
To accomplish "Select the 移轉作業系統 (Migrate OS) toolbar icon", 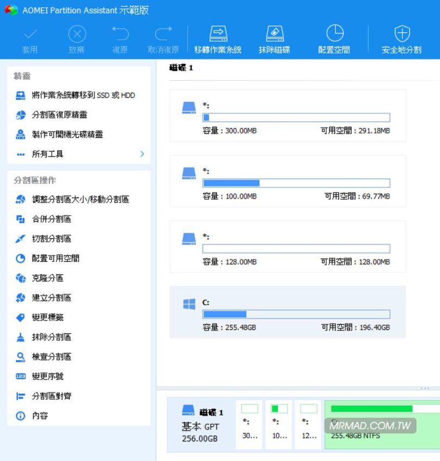I will 217,38.
